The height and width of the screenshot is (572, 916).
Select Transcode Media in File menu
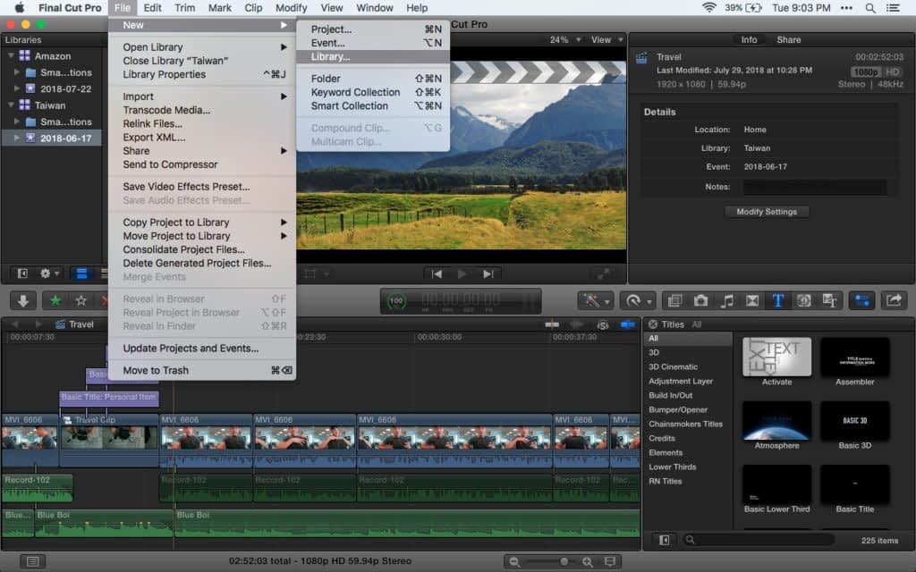coord(202,110)
